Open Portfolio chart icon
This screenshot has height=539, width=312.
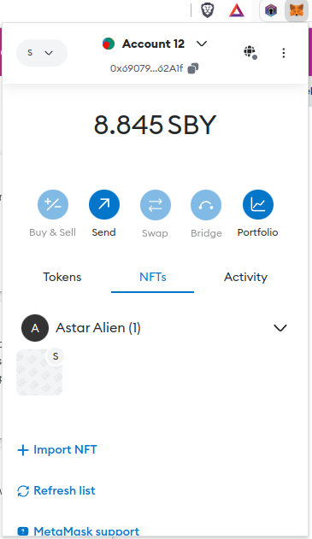click(x=258, y=204)
